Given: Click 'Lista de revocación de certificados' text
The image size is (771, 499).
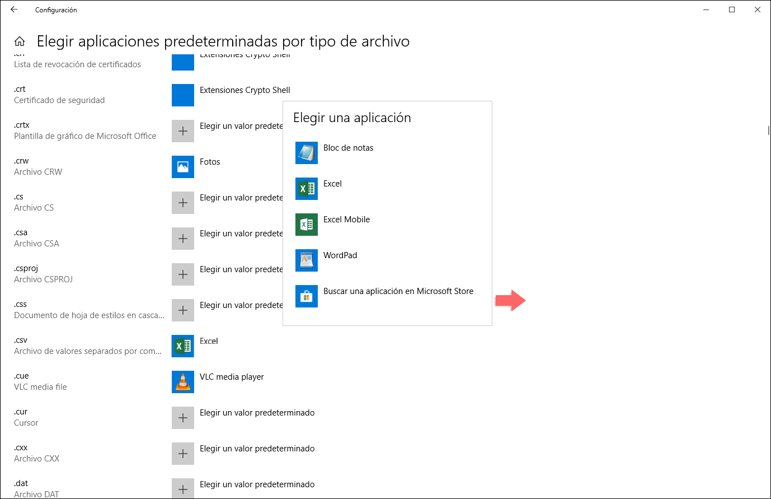Looking at the screenshot, I should 77,64.
